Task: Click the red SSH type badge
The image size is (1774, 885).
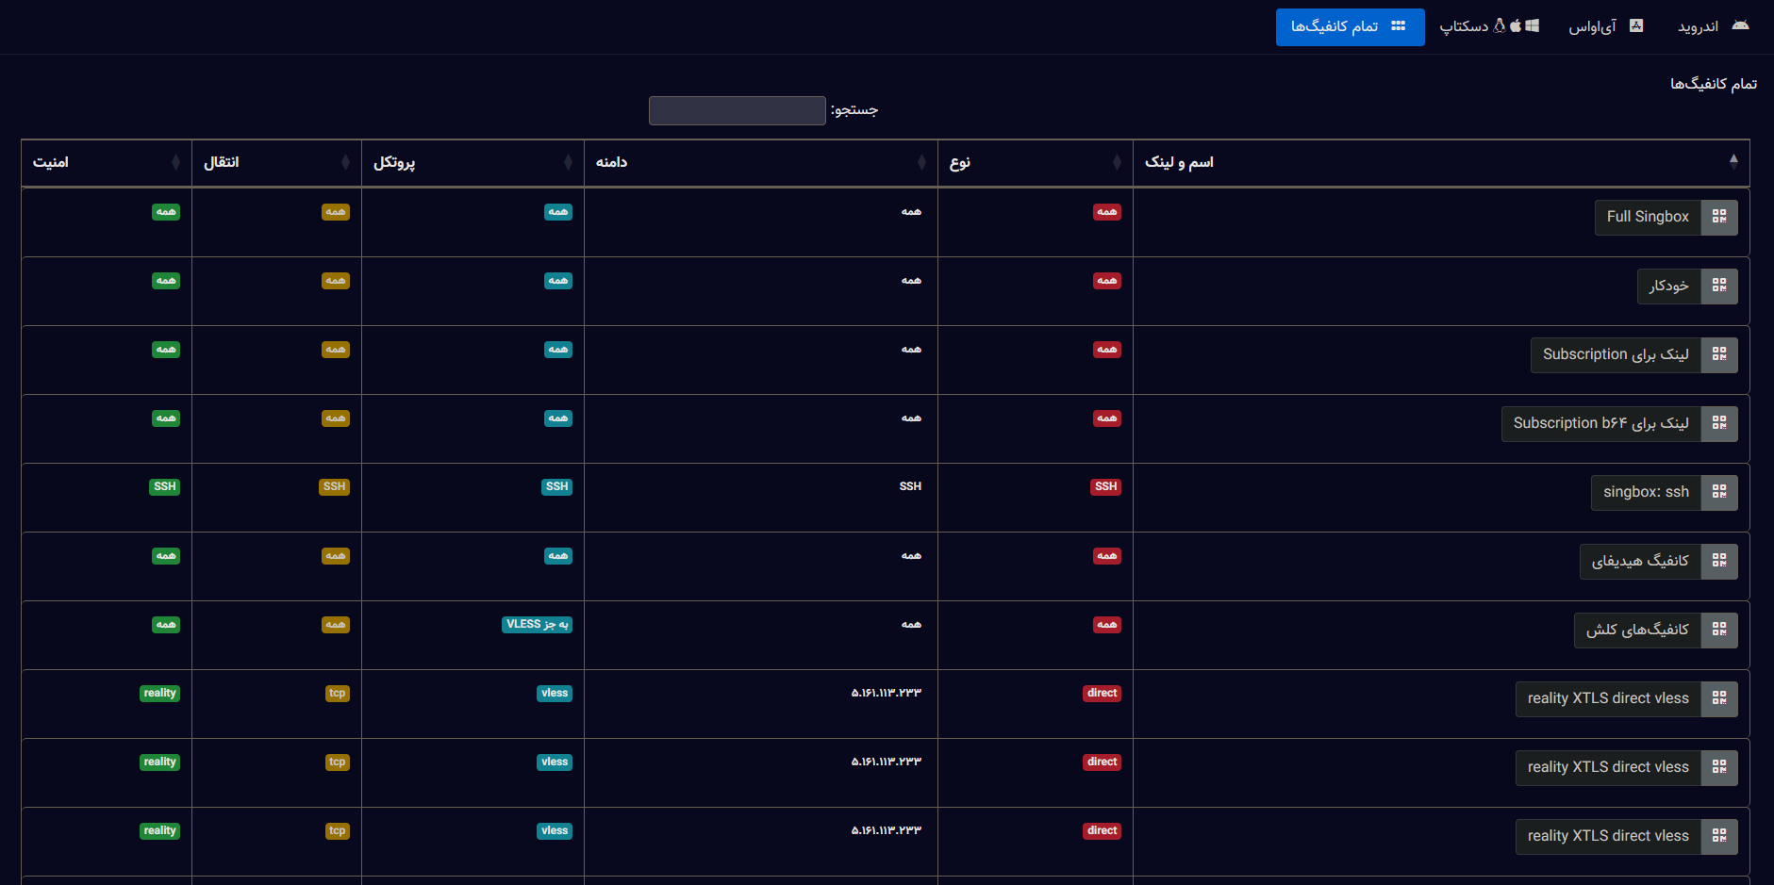Action: [1105, 486]
